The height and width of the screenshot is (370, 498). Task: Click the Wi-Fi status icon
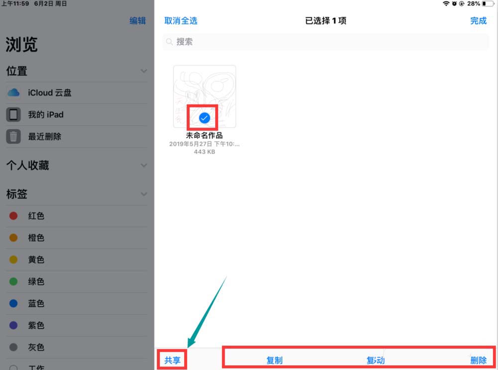tap(446, 3)
